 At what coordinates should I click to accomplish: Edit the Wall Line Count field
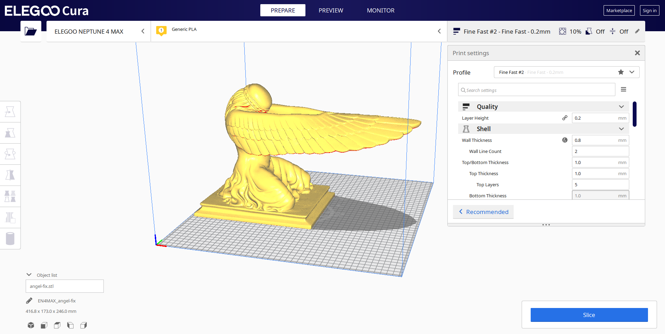click(x=600, y=151)
